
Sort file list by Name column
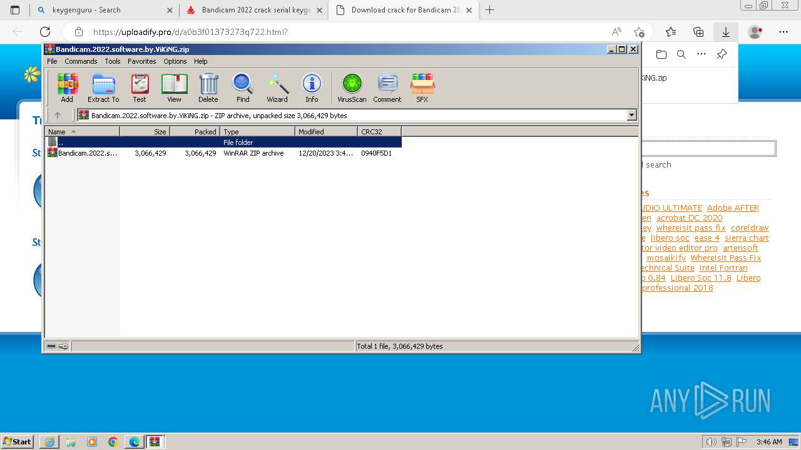82,131
